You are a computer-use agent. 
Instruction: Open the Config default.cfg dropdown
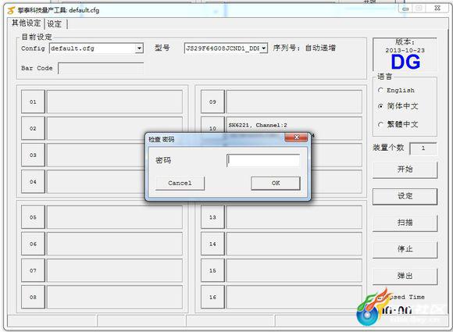click(139, 48)
